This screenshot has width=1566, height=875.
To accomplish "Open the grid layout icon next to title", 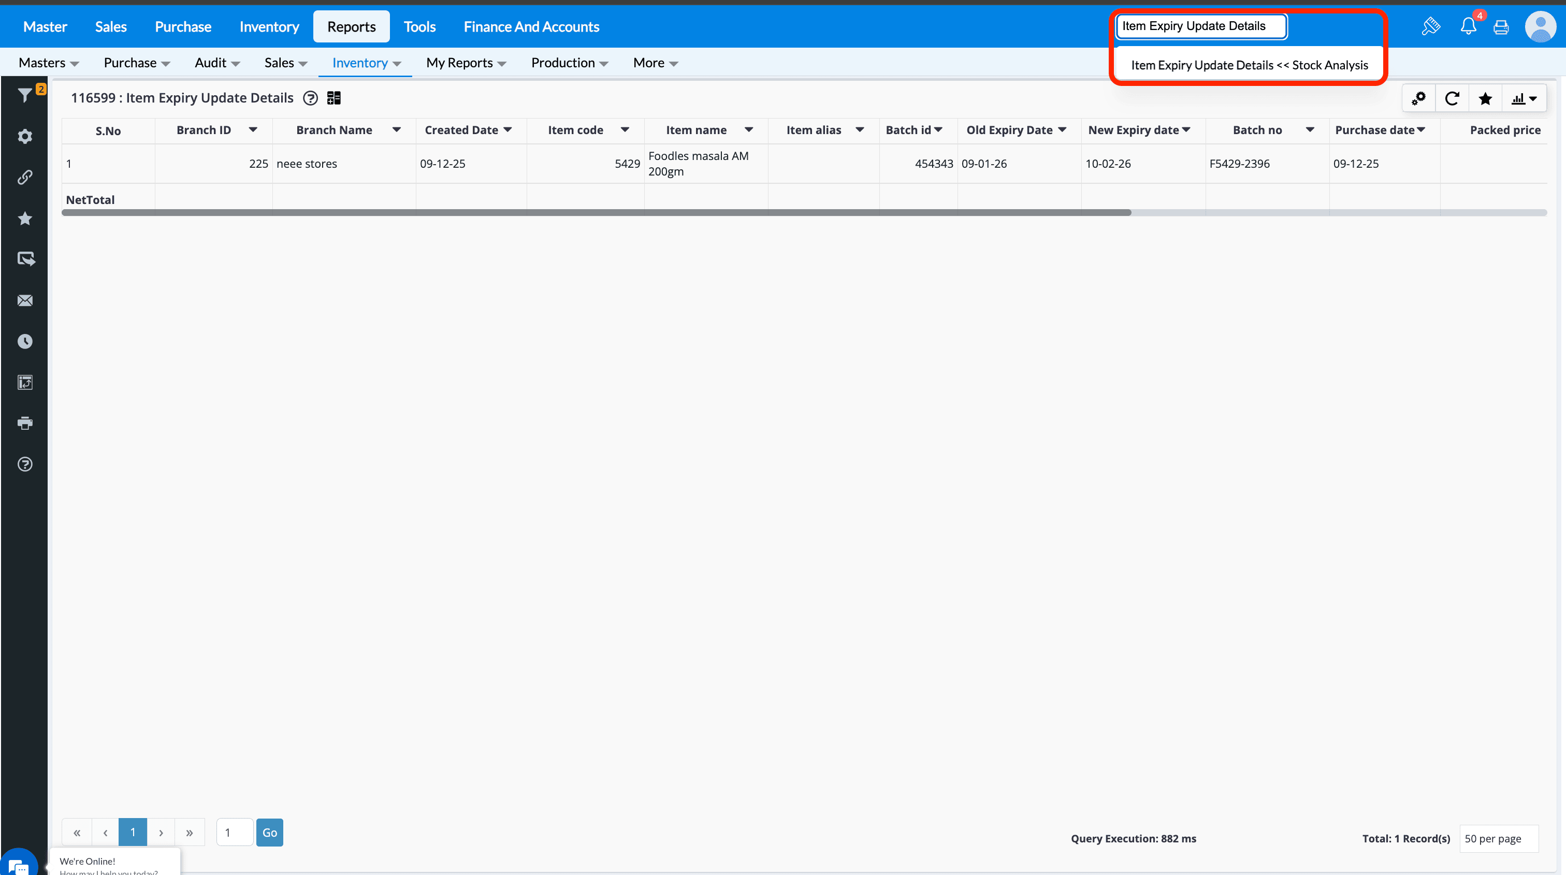I will [334, 98].
